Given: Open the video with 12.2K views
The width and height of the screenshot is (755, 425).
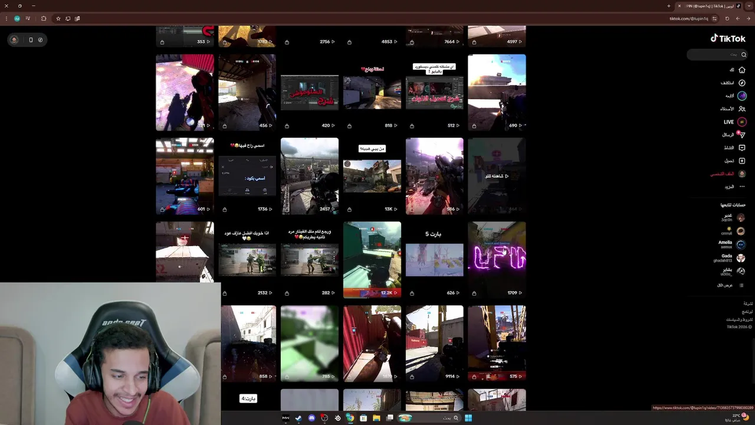Looking at the screenshot, I should coord(372,260).
